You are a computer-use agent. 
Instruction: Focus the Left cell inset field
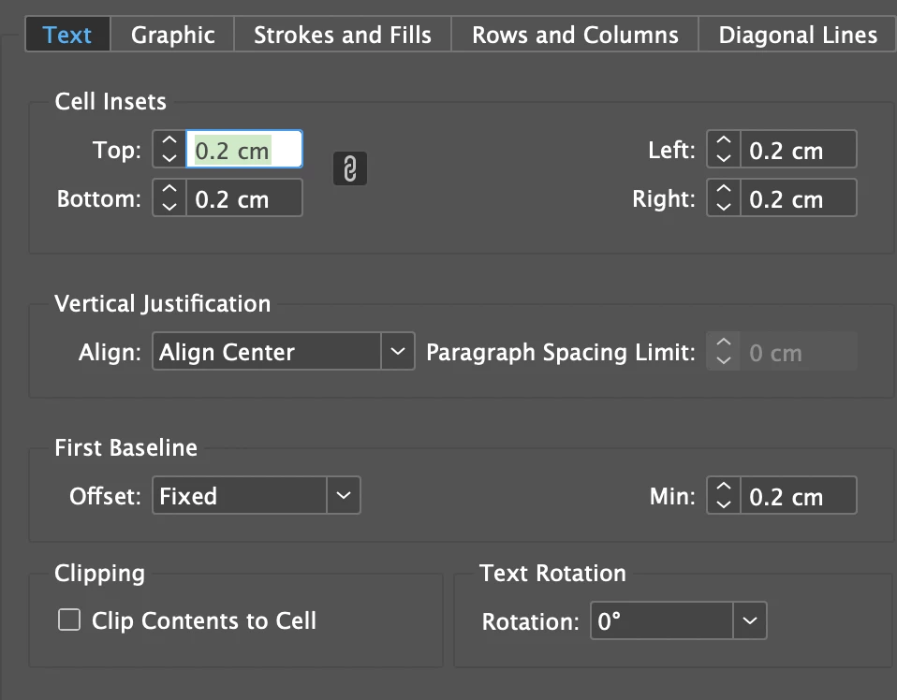point(798,150)
